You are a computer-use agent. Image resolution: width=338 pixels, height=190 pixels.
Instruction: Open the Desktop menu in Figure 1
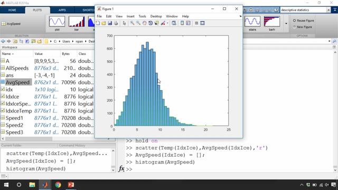156,16
